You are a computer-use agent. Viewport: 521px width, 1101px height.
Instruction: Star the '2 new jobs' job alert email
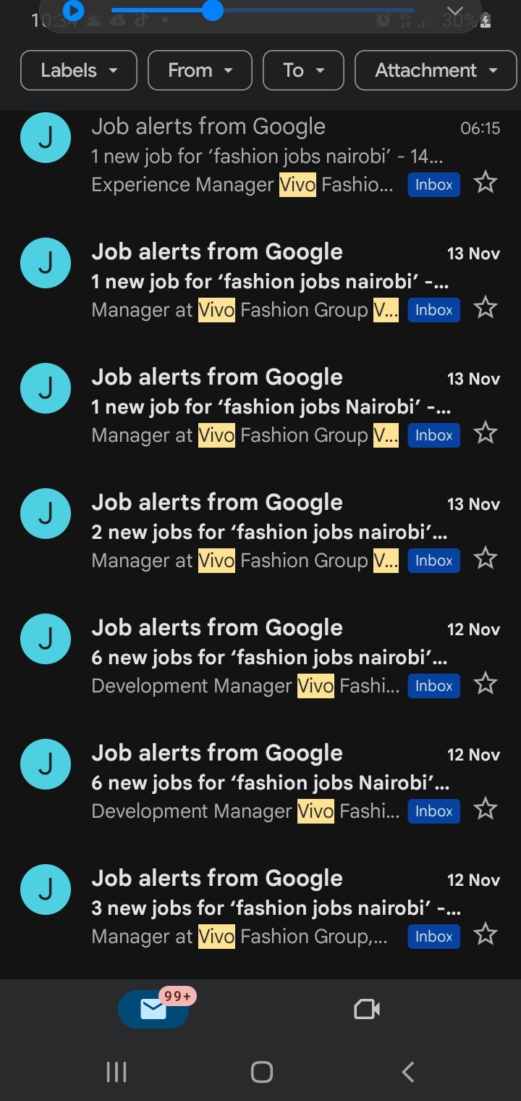point(485,558)
